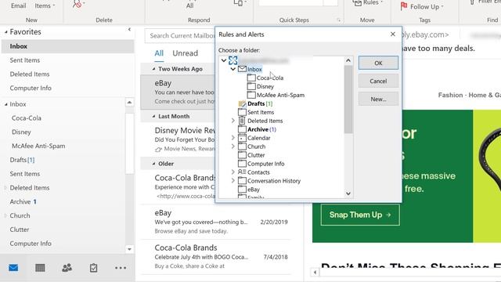501x282 pixels.
Task: Select eBay folder in dialog
Action: pos(254,190)
